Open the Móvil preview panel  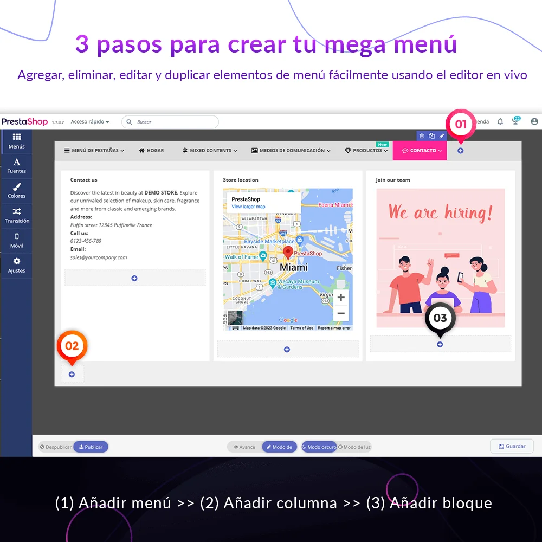(x=16, y=241)
